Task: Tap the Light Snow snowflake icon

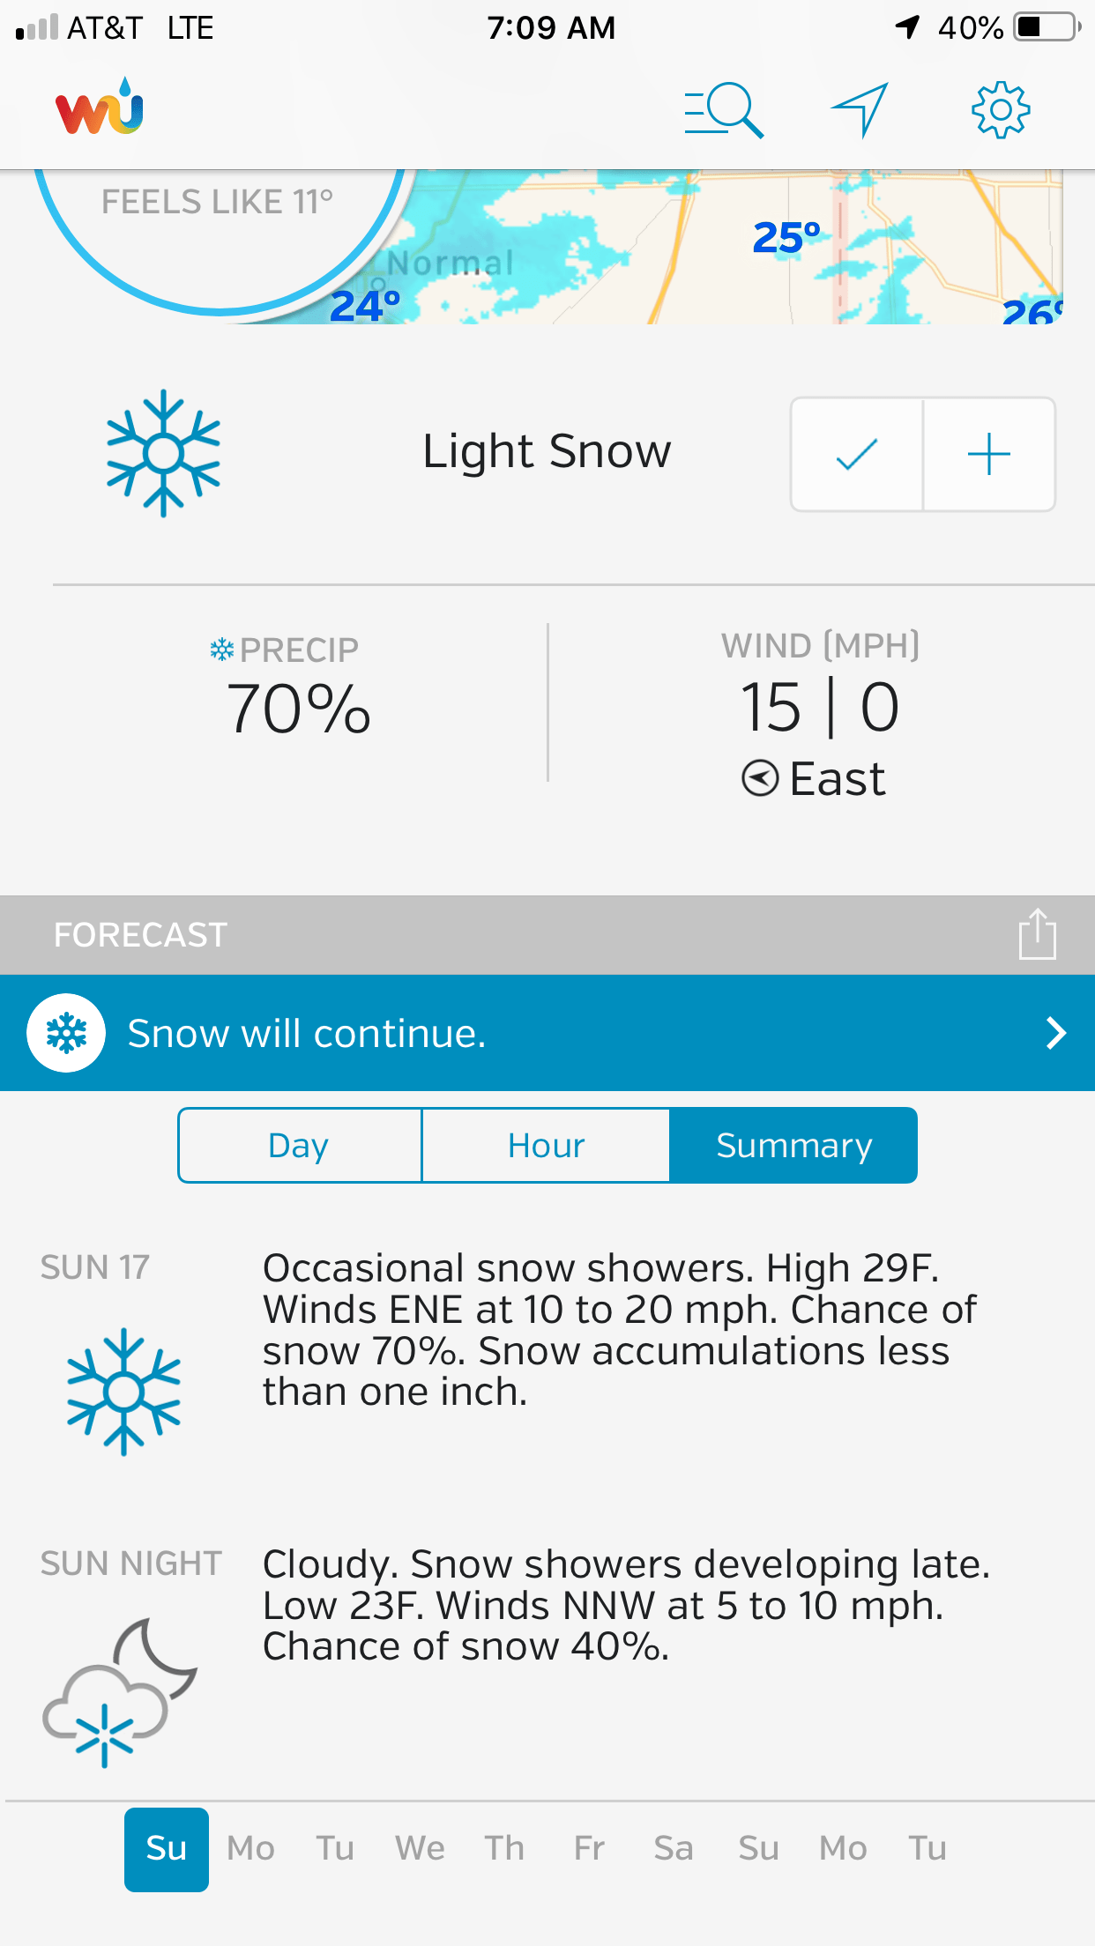Action: (163, 453)
